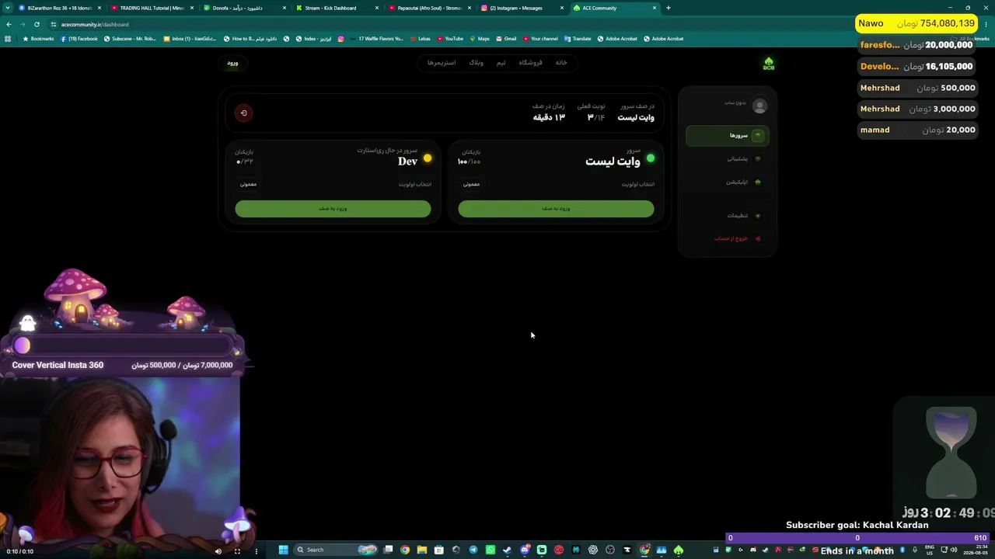
Task: Switch to the TRADING HALL Tutorial tab
Action: pos(152,8)
